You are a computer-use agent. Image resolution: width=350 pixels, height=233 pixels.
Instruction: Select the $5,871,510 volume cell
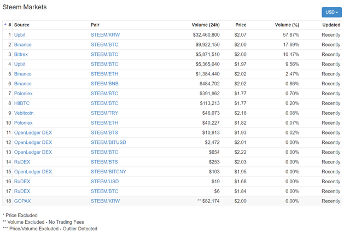coord(208,55)
